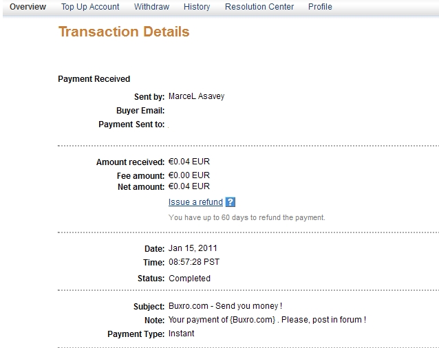Click the time 08:57:28 PST

pyautogui.click(x=194, y=262)
